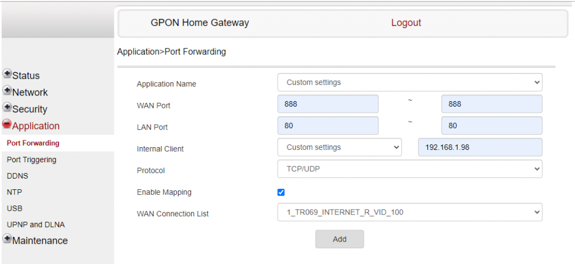Open the DDNS menu item
Screen dimensions: 575x264
tap(17, 176)
